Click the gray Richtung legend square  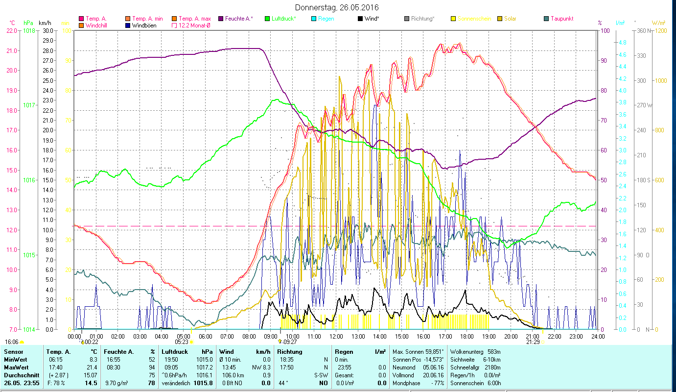[406, 19]
